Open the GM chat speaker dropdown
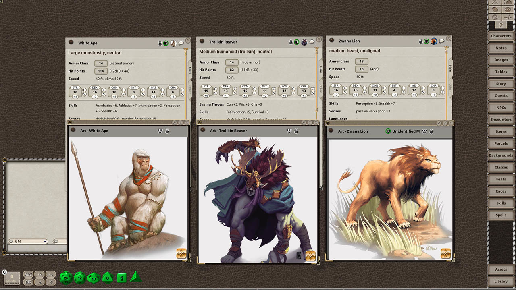The height and width of the screenshot is (290, 516). pos(46,241)
